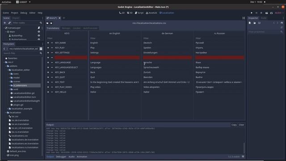Open the Project menu
Viewport: 286px width, 161px height.
coord(14,13)
